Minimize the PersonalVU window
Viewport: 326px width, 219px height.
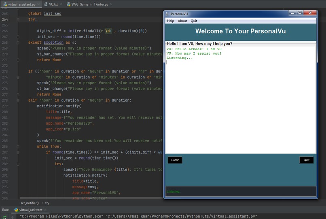[292, 13]
